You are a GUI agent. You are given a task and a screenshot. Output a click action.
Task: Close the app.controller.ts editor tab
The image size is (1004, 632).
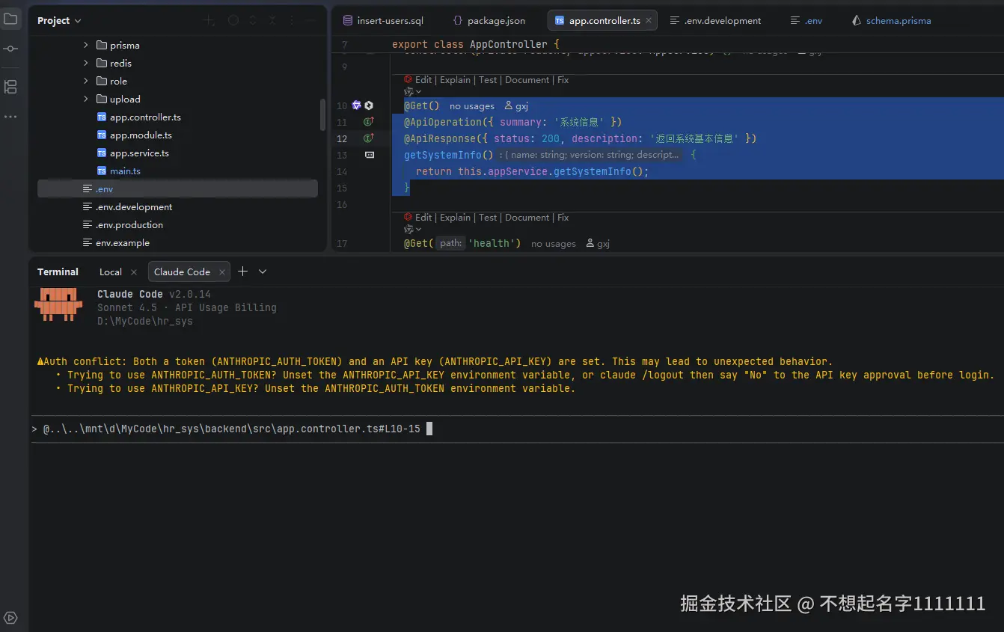[649, 21]
